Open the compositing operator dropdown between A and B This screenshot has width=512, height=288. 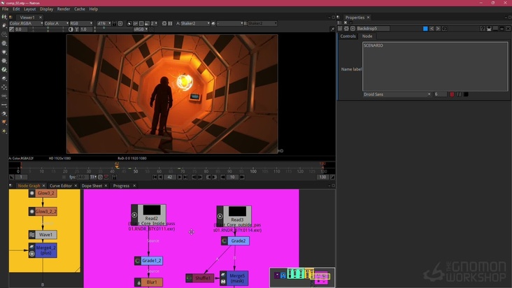tap(230, 24)
